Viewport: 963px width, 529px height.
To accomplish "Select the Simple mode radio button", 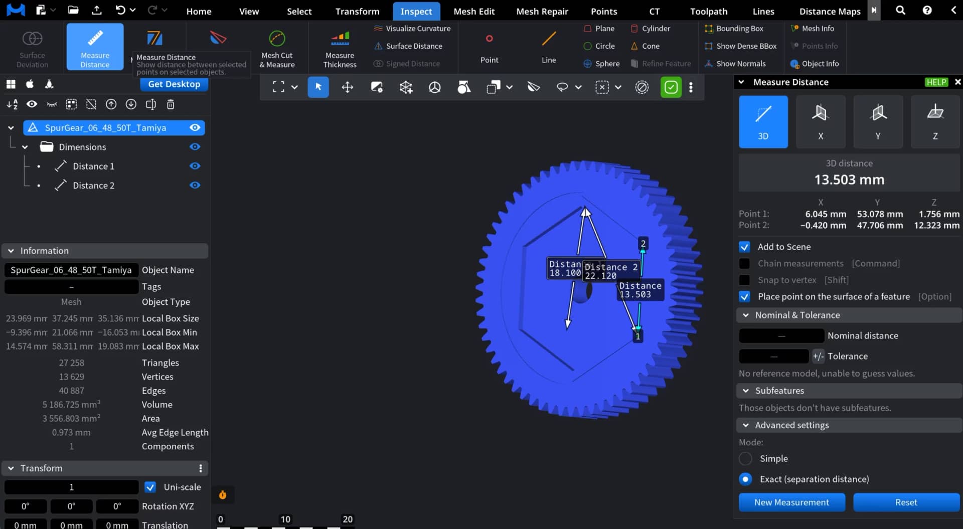I will pyautogui.click(x=746, y=459).
